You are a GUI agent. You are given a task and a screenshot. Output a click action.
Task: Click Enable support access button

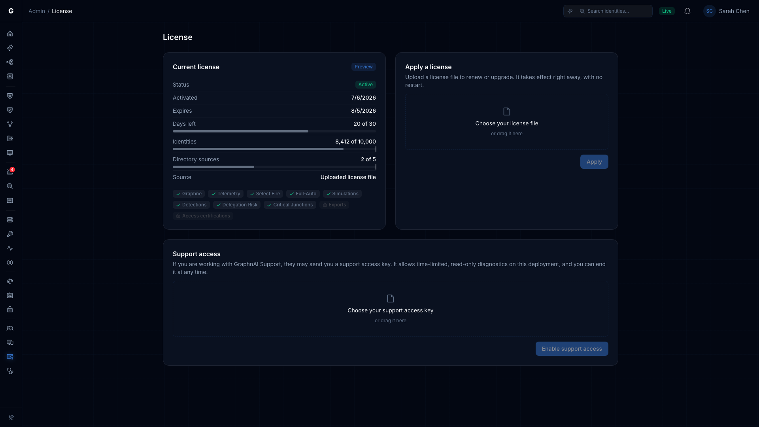coord(572,349)
